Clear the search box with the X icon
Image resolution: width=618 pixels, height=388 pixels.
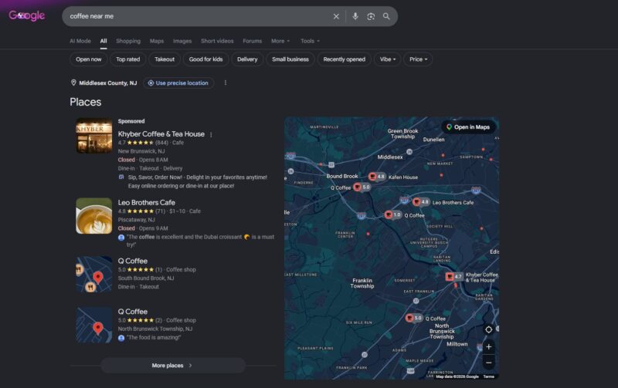coord(336,16)
